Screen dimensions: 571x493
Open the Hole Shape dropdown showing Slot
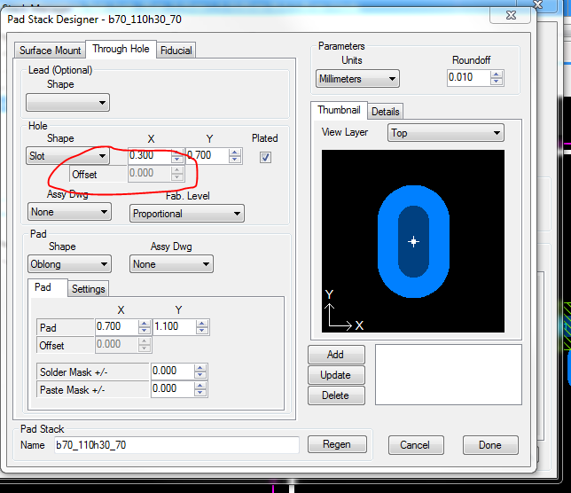(67, 156)
